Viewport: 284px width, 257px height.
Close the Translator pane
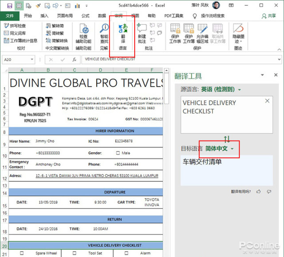276,75
